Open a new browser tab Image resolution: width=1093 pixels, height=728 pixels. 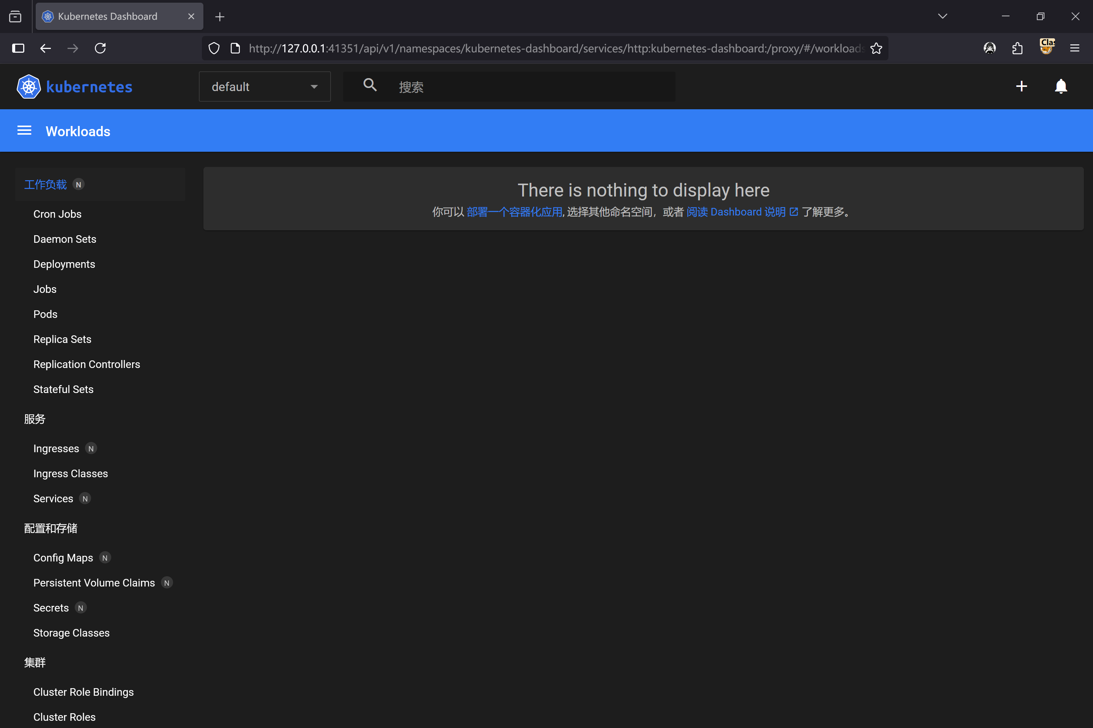[220, 17]
